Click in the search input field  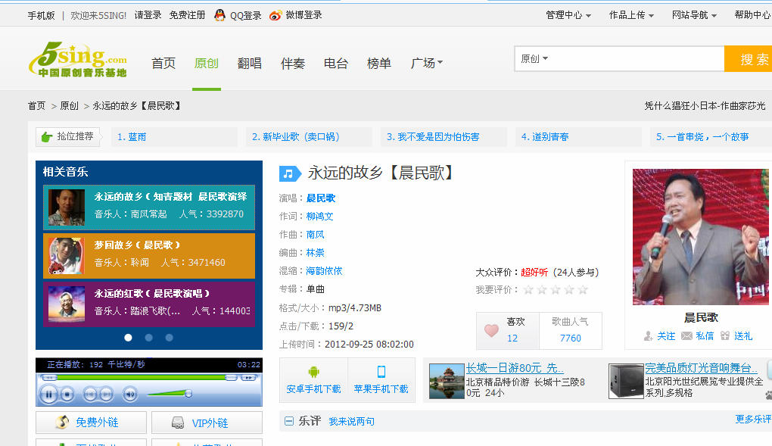(x=636, y=58)
